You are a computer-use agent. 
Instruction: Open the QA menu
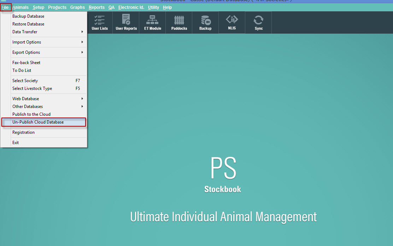(112, 7)
